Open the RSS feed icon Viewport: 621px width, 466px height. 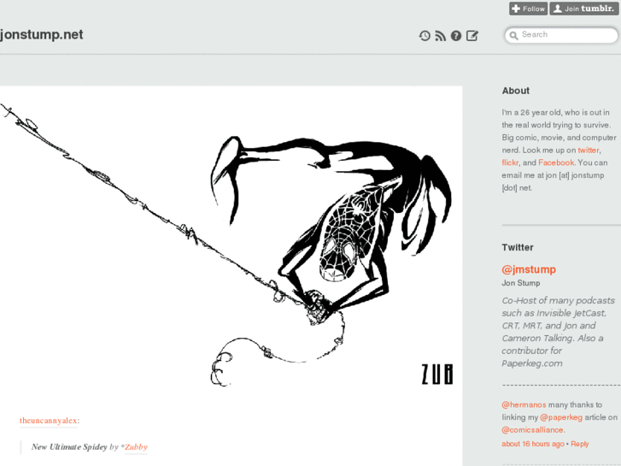441,36
